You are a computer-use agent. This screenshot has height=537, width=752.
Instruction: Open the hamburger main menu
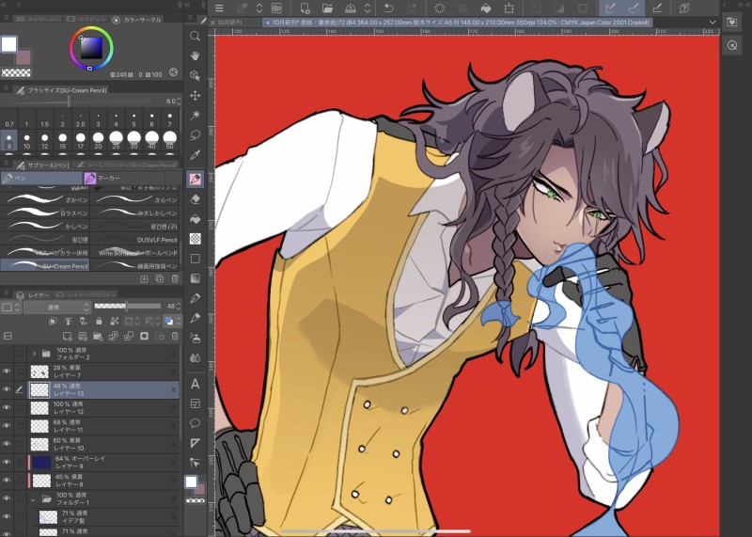click(x=219, y=8)
